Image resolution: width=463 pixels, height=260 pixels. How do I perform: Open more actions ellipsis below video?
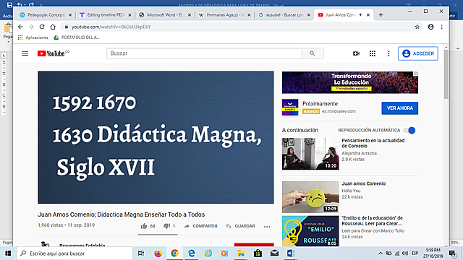tap(267, 226)
